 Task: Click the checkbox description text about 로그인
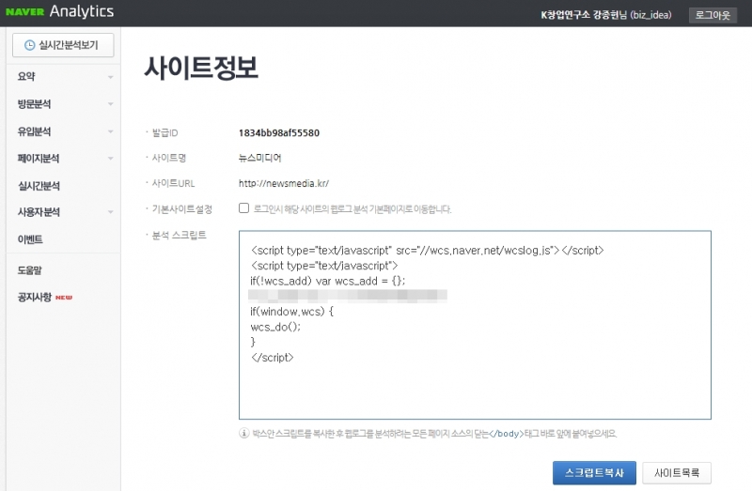tap(352, 208)
